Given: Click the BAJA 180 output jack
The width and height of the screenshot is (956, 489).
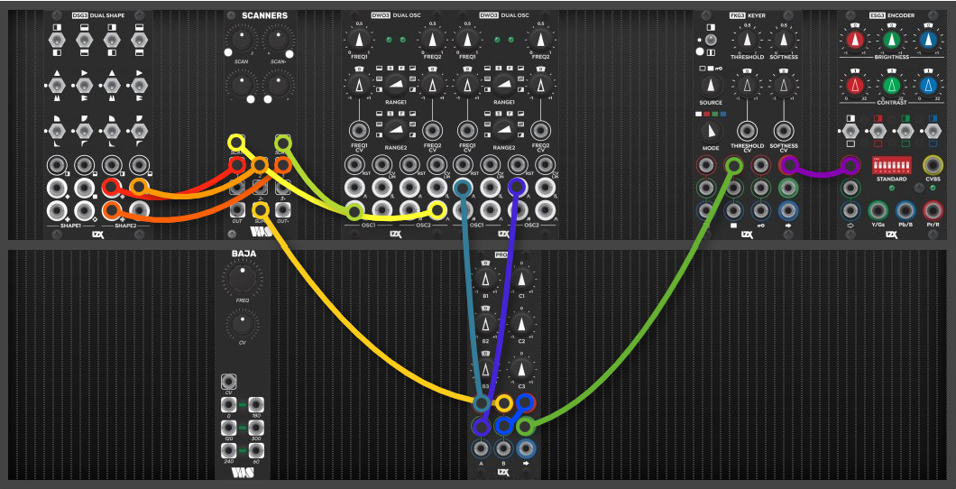Looking at the screenshot, I should [x=256, y=405].
